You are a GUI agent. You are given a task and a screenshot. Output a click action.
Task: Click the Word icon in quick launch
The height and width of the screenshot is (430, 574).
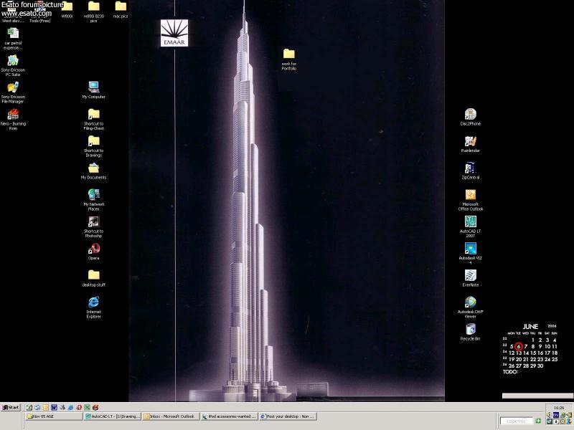[x=55, y=407]
